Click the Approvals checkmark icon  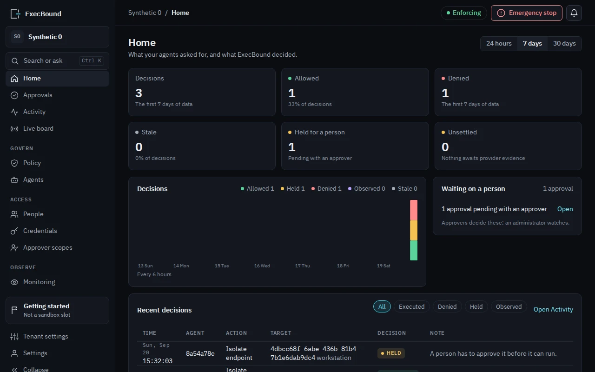[14, 95]
